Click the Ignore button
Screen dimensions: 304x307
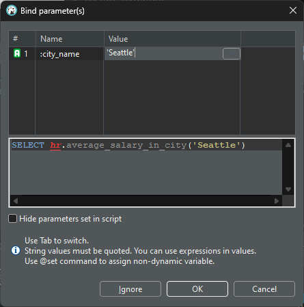(x=130, y=289)
